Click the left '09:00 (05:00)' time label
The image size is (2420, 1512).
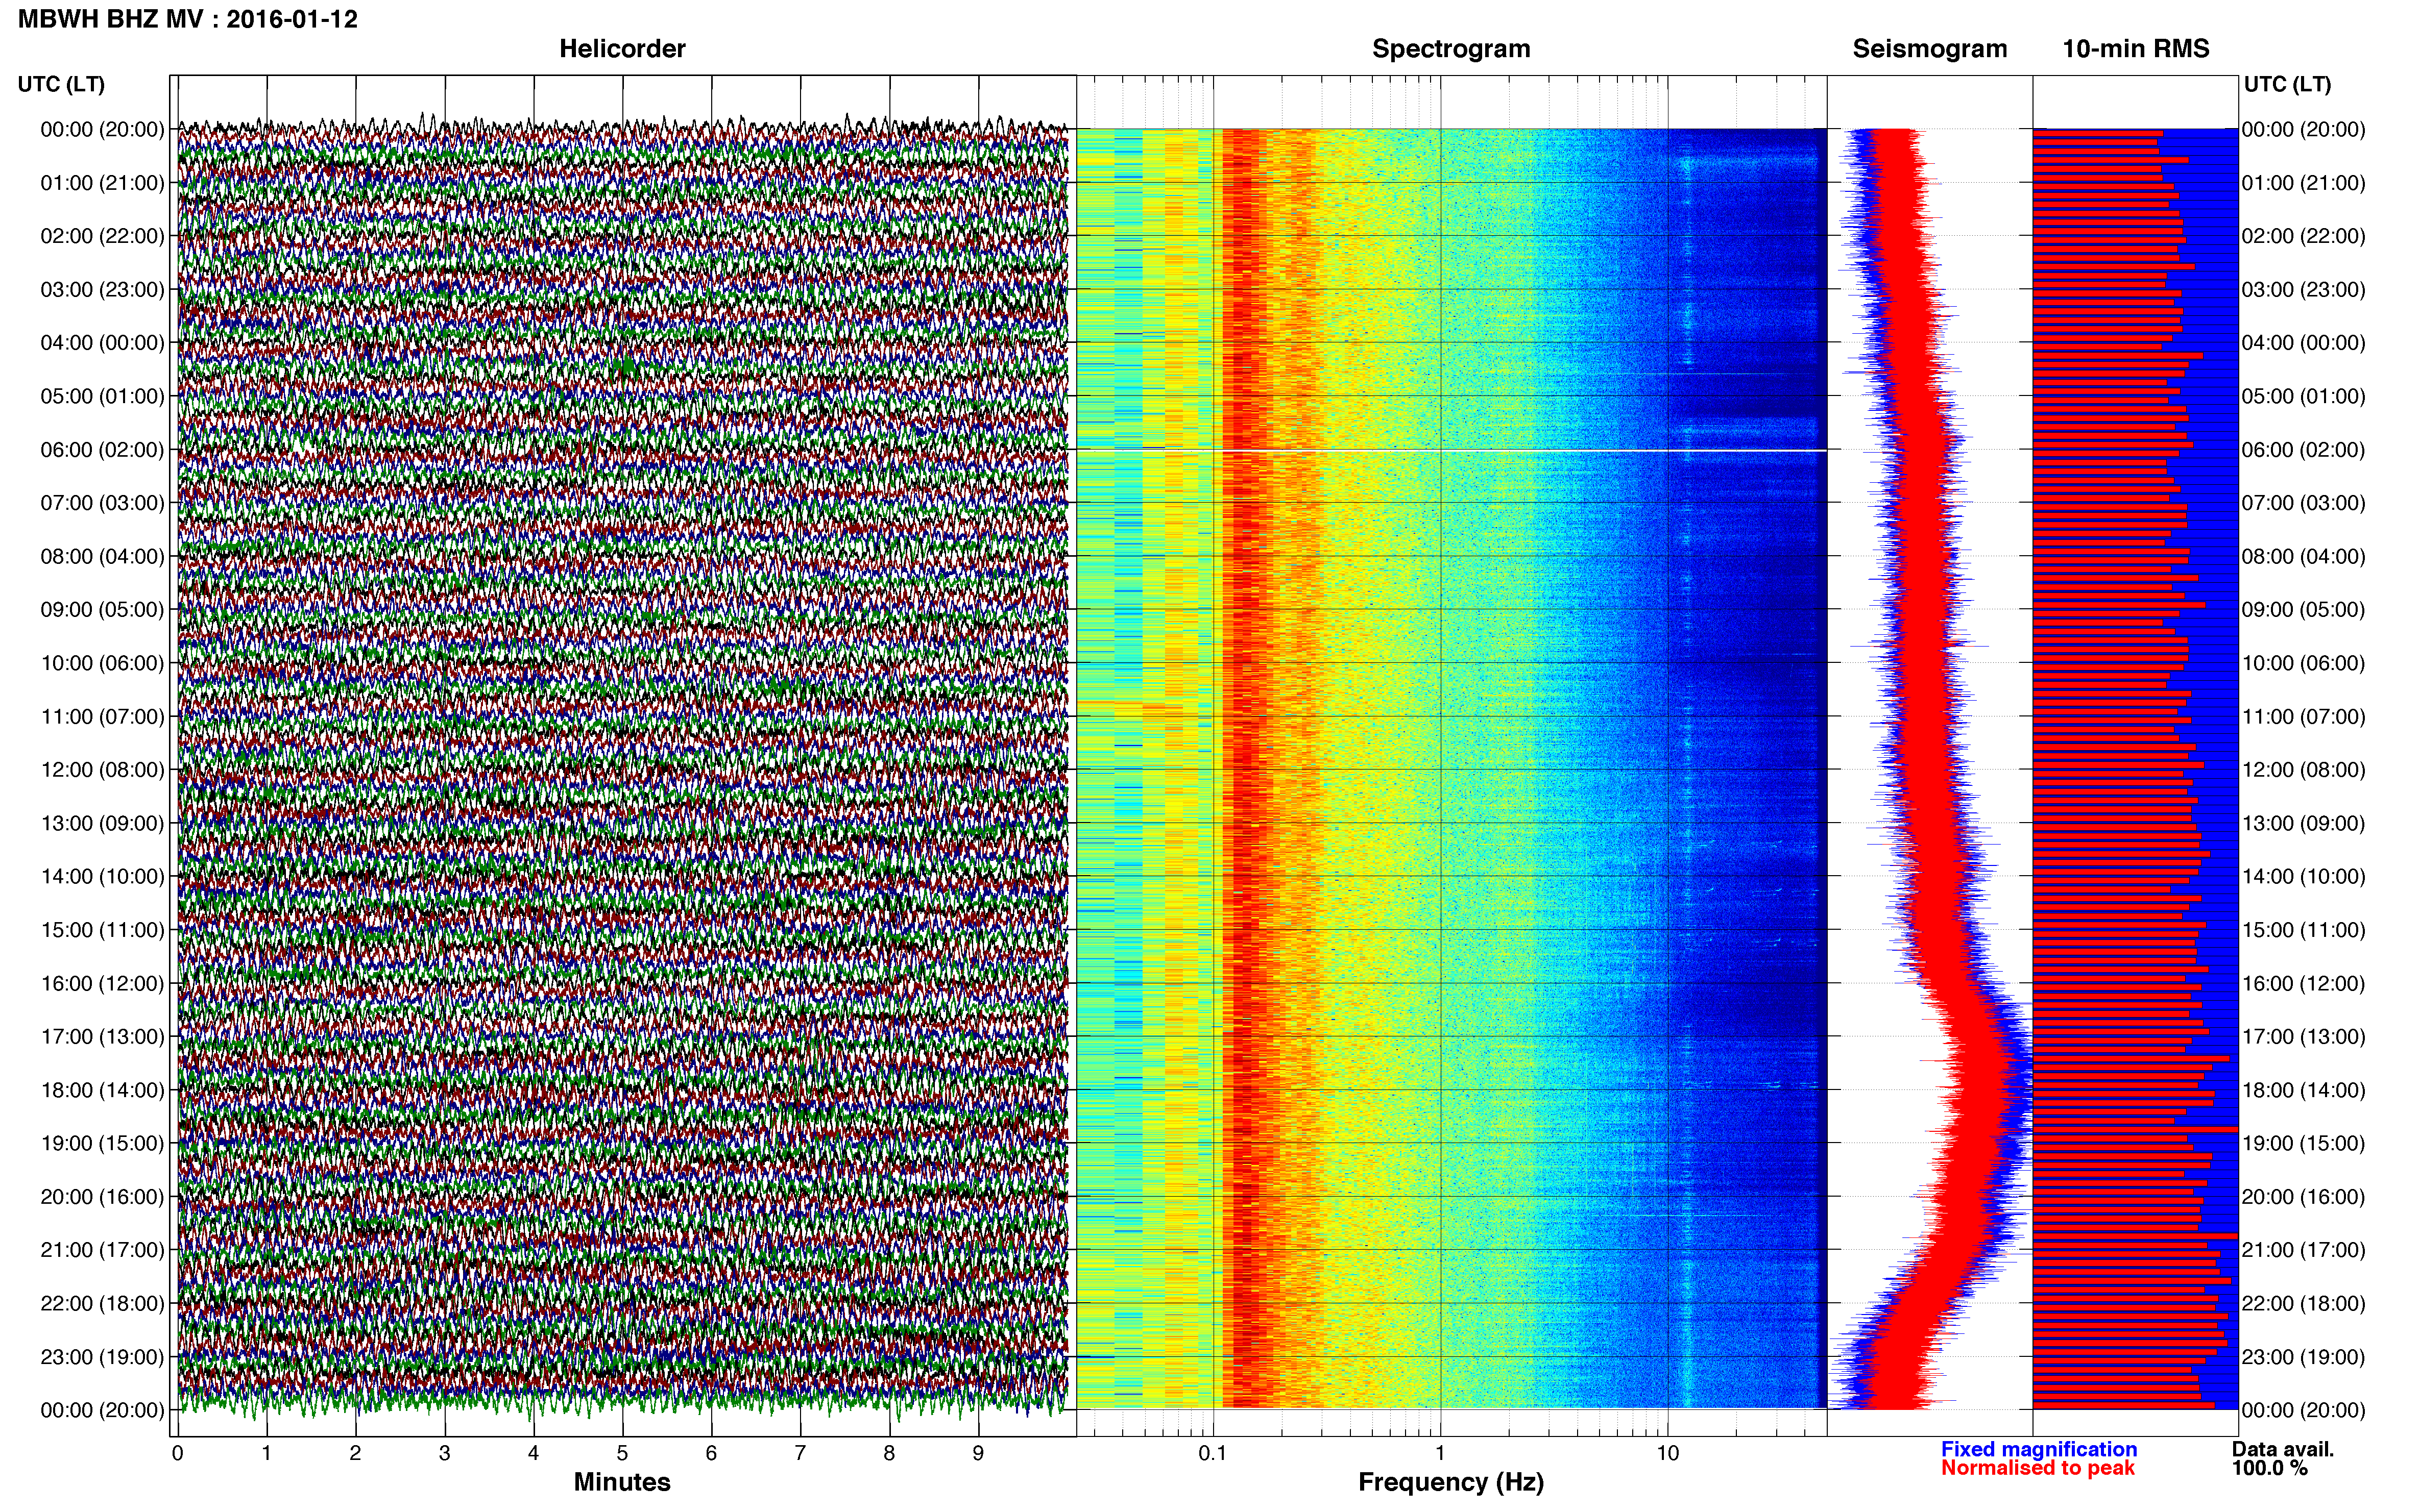(102, 610)
